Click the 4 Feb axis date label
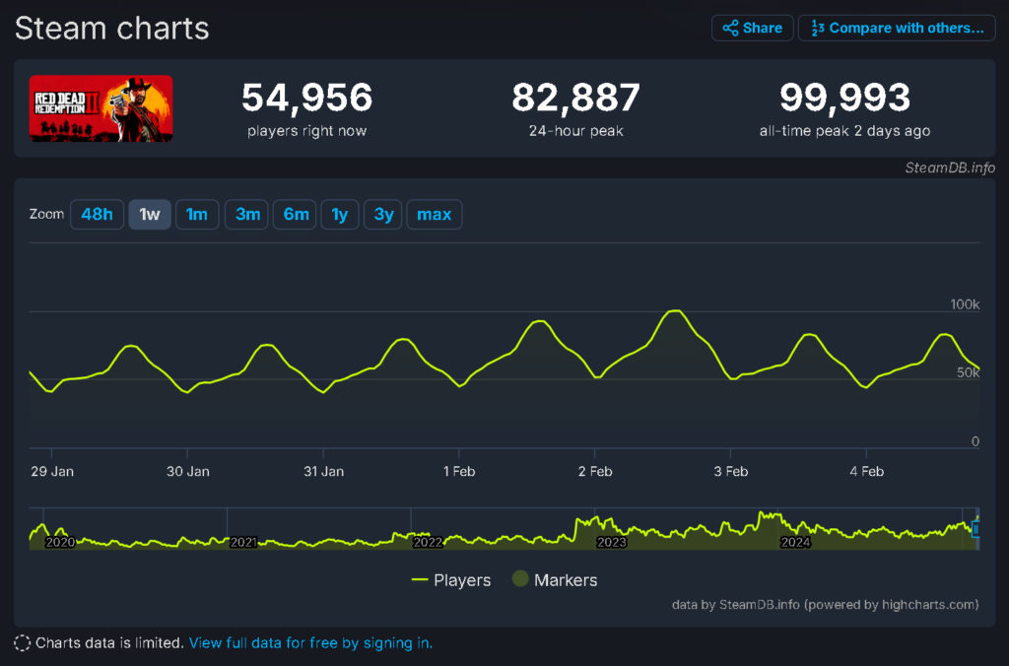The height and width of the screenshot is (666, 1009). 867,472
